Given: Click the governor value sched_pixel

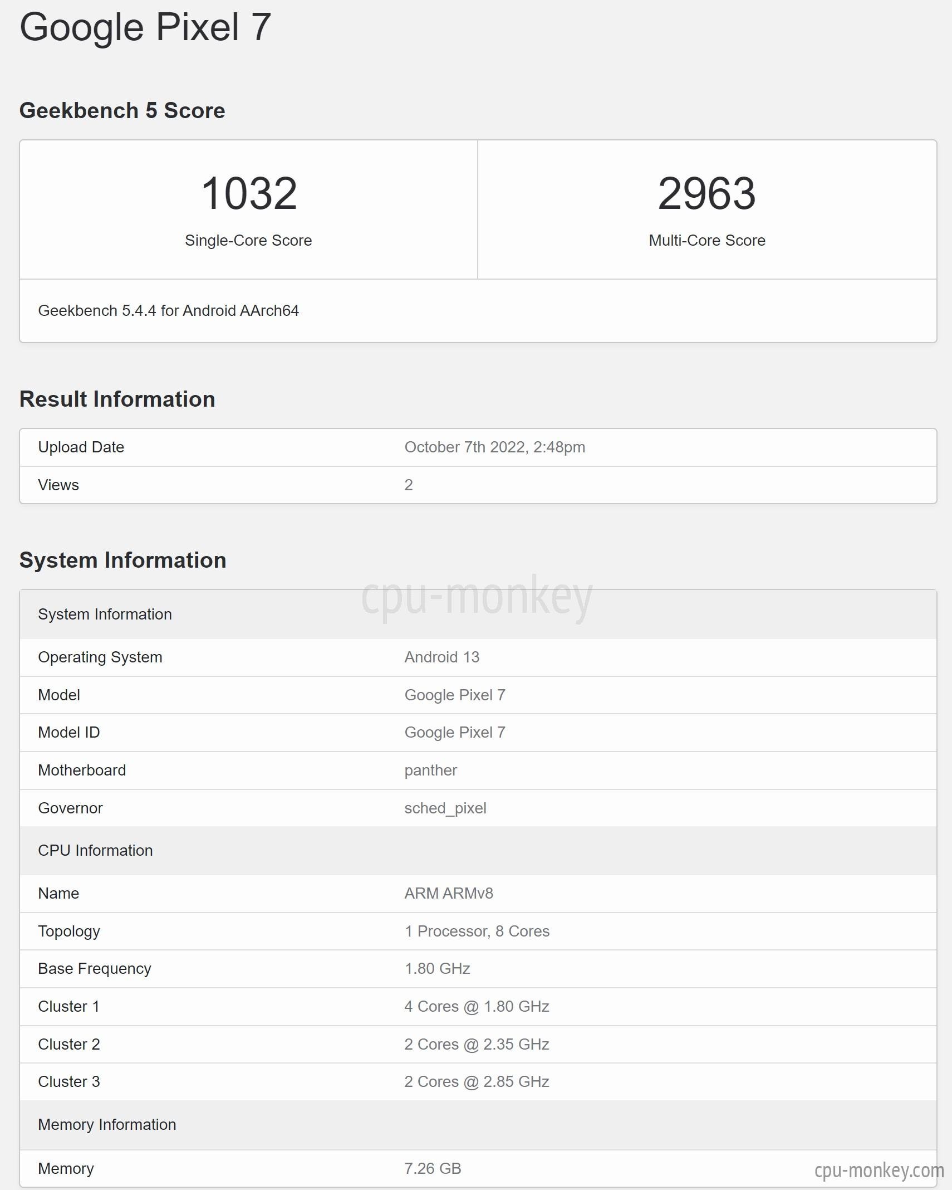Looking at the screenshot, I should point(445,808).
